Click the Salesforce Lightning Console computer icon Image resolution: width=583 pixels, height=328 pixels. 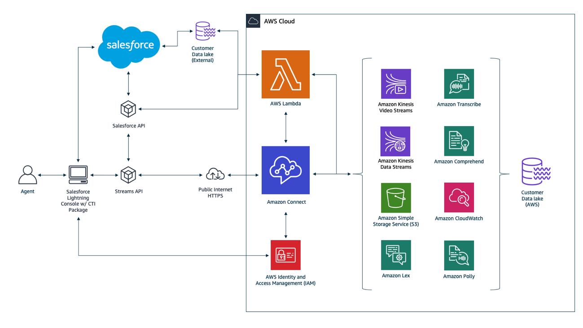(78, 175)
